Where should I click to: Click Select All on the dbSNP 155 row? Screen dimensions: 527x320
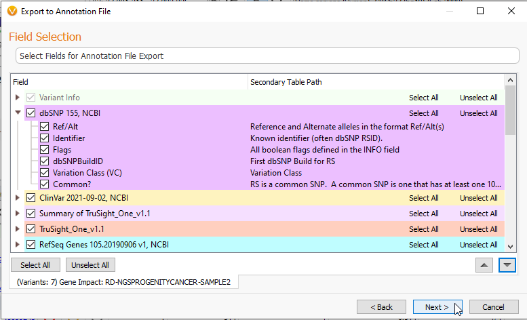pyautogui.click(x=423, y=113)
